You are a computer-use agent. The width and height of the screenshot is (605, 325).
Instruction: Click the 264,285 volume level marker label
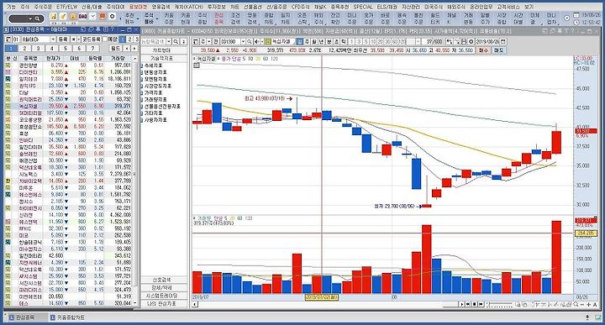point(587,233)
